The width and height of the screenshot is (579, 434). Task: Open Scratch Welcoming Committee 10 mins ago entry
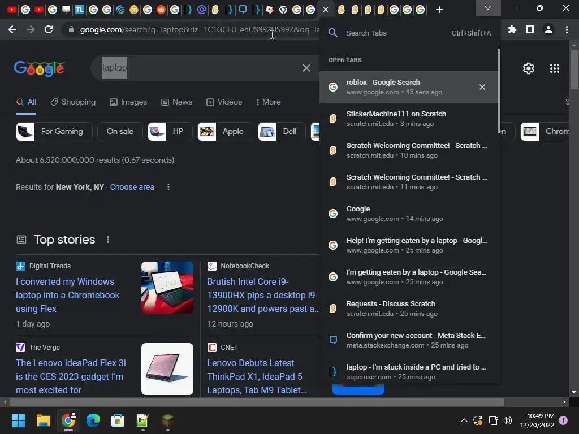408,150
